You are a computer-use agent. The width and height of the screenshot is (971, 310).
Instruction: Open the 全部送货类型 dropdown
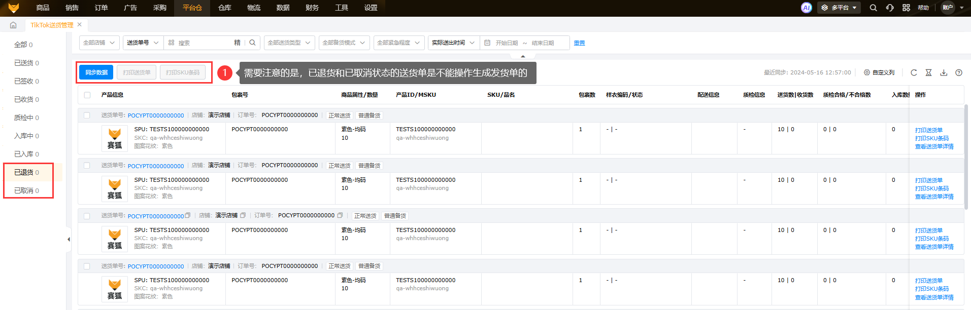pyautogui.click(x=289, y=43)
